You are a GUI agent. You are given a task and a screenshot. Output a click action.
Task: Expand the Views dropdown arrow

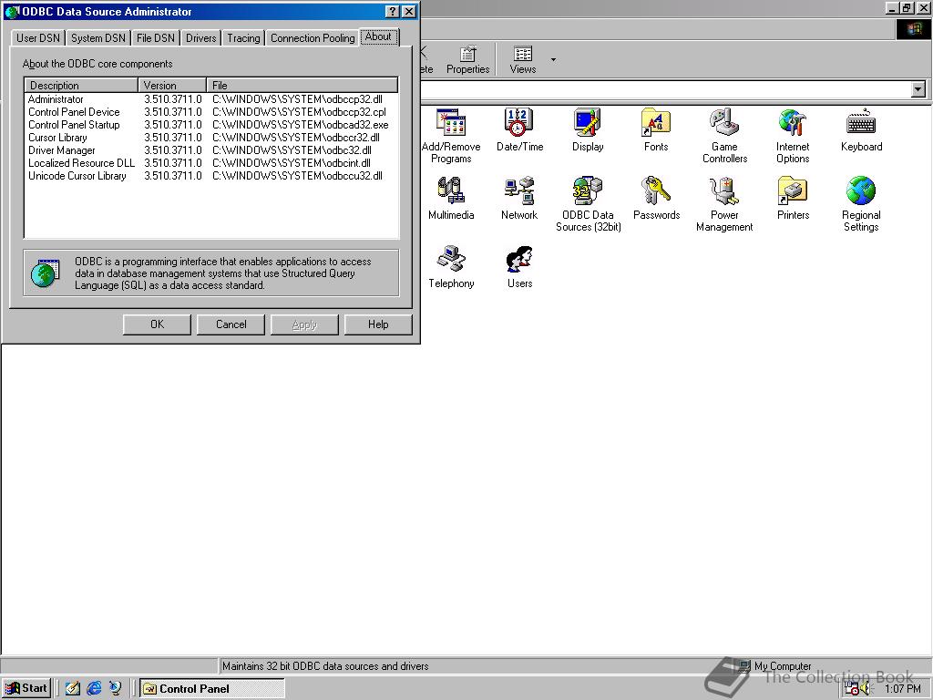[x=553, y=59]
